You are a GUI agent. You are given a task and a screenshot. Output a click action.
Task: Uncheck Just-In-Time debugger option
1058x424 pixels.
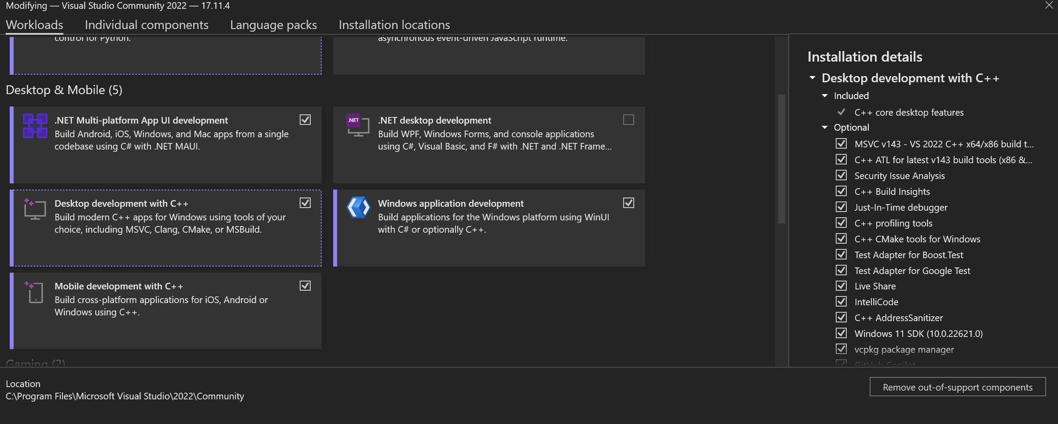click(841, 207)
